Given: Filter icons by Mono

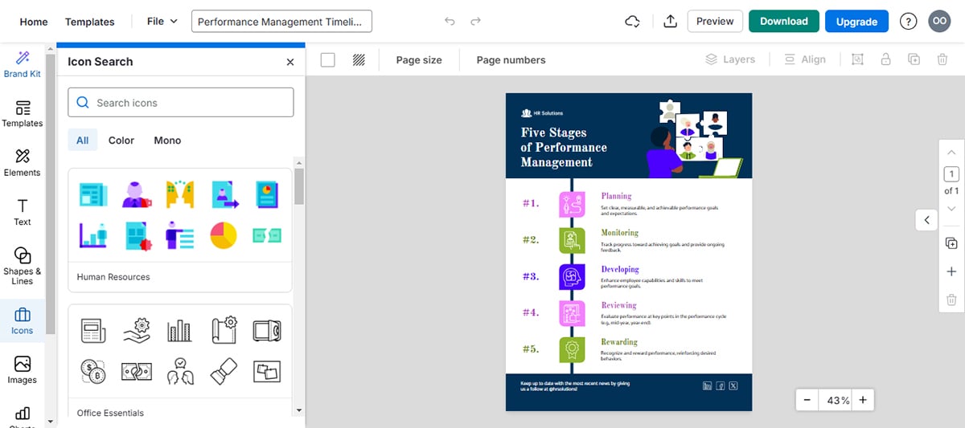Looking at the screenshot, I should pos(167,140).
